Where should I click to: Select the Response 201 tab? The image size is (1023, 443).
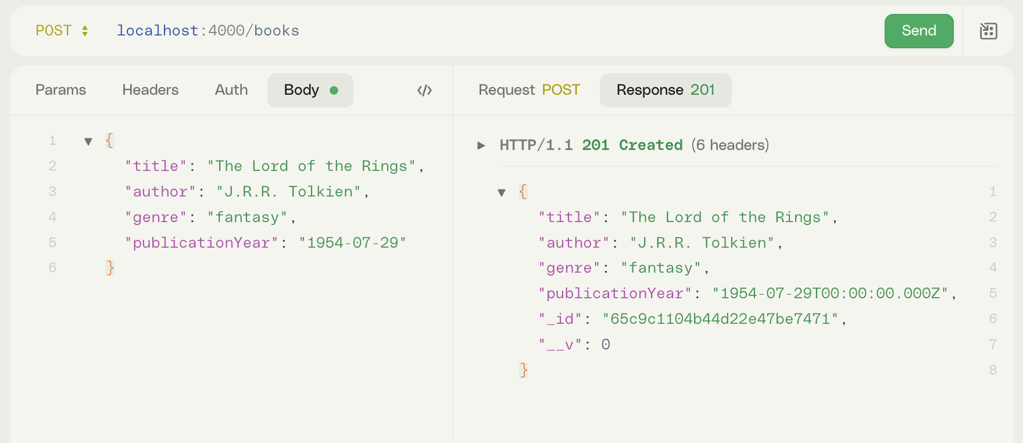(x=665, y=90)
